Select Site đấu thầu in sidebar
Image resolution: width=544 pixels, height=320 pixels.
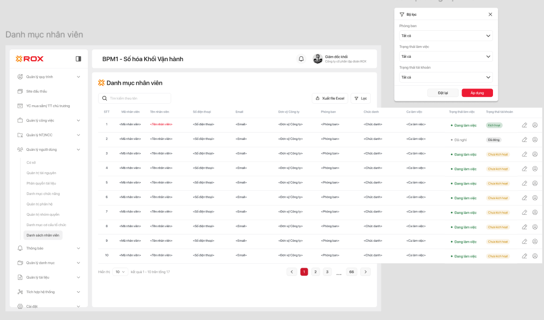pos(36,91)
